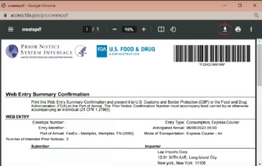Click the Chrome globe icon in title bar
Screen dimensions: 262x166
pyautogui.click(x=4, y=6)
